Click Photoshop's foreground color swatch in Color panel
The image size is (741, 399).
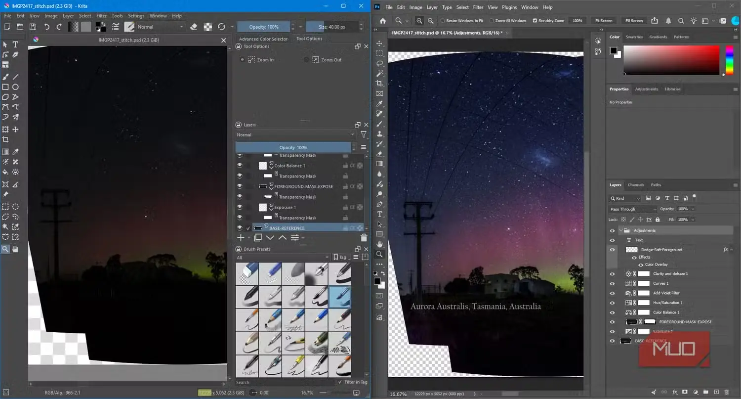tap(614, 50)
